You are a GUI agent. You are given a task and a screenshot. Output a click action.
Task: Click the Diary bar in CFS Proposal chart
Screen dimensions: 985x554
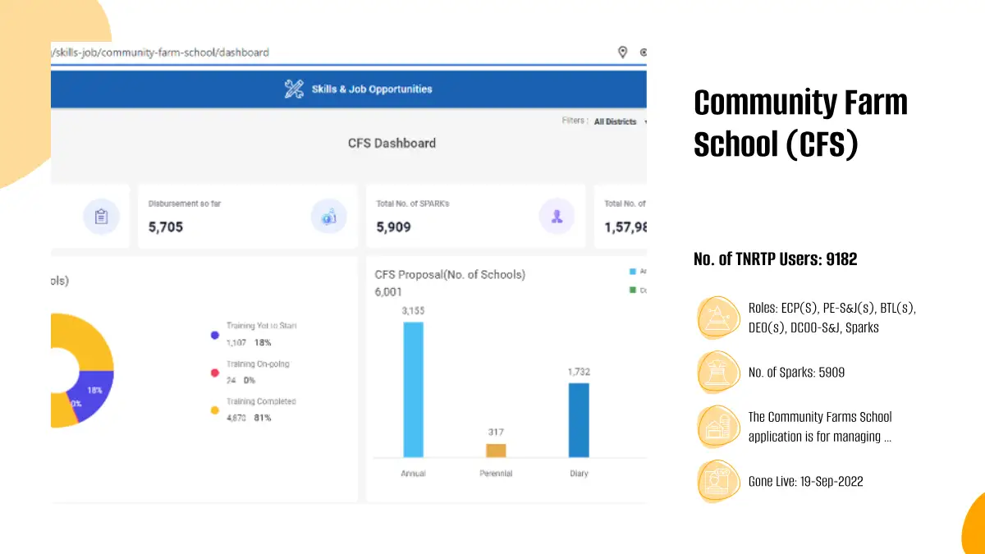coord(579,419)
